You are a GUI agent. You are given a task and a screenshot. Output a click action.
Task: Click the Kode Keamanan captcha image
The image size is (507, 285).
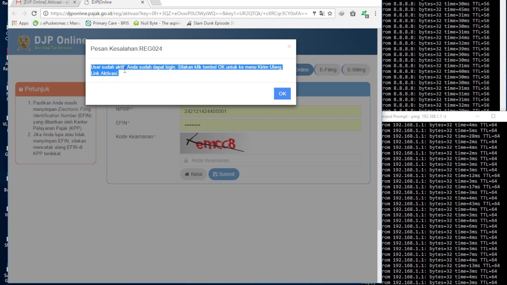click(x=212, y=143)
